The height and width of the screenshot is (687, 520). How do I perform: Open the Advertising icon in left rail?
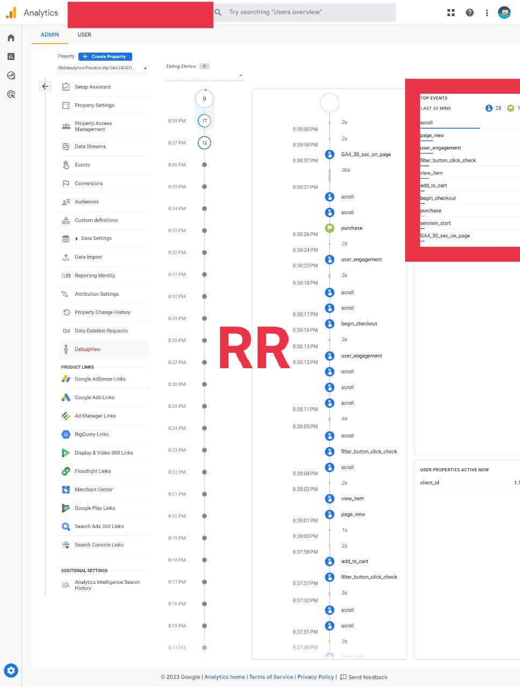pyautogui.click(x=11, y=94)
